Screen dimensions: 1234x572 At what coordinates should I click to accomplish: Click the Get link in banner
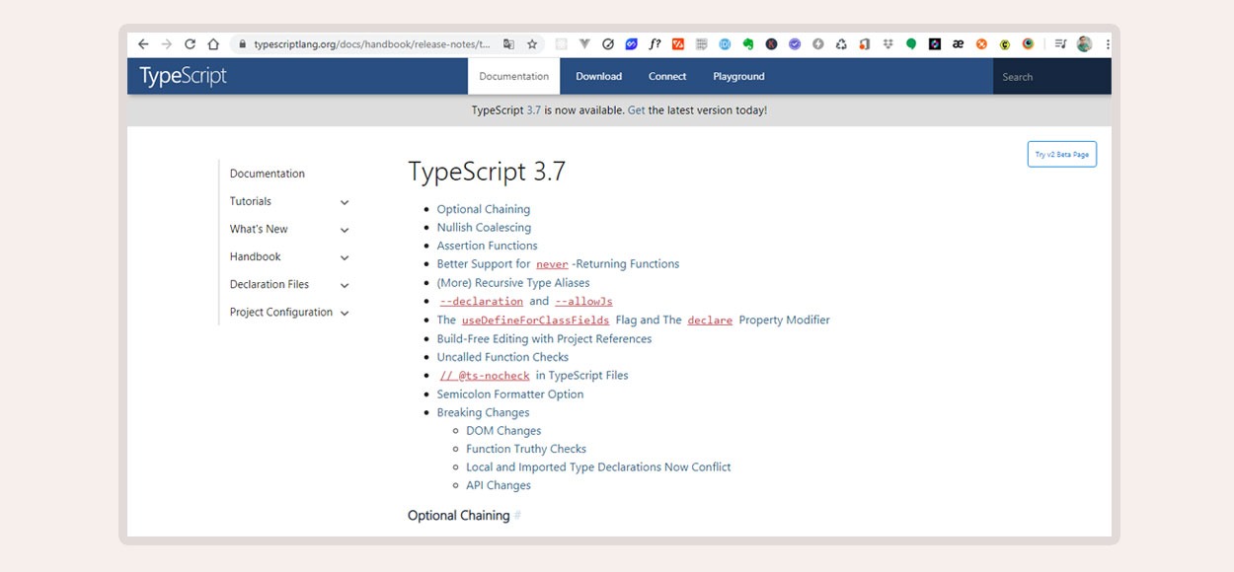636,110
